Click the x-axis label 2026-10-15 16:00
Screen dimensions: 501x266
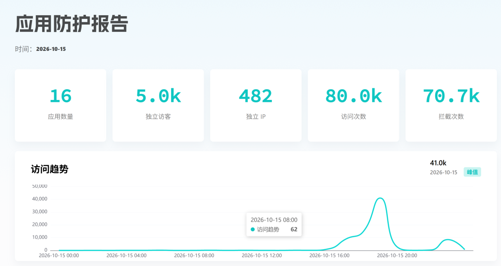329,255
